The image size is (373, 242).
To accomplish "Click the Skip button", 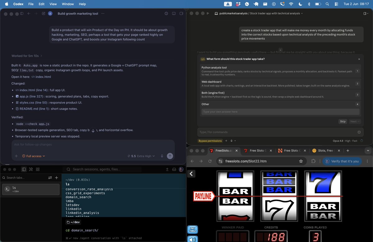I will 343,121.
